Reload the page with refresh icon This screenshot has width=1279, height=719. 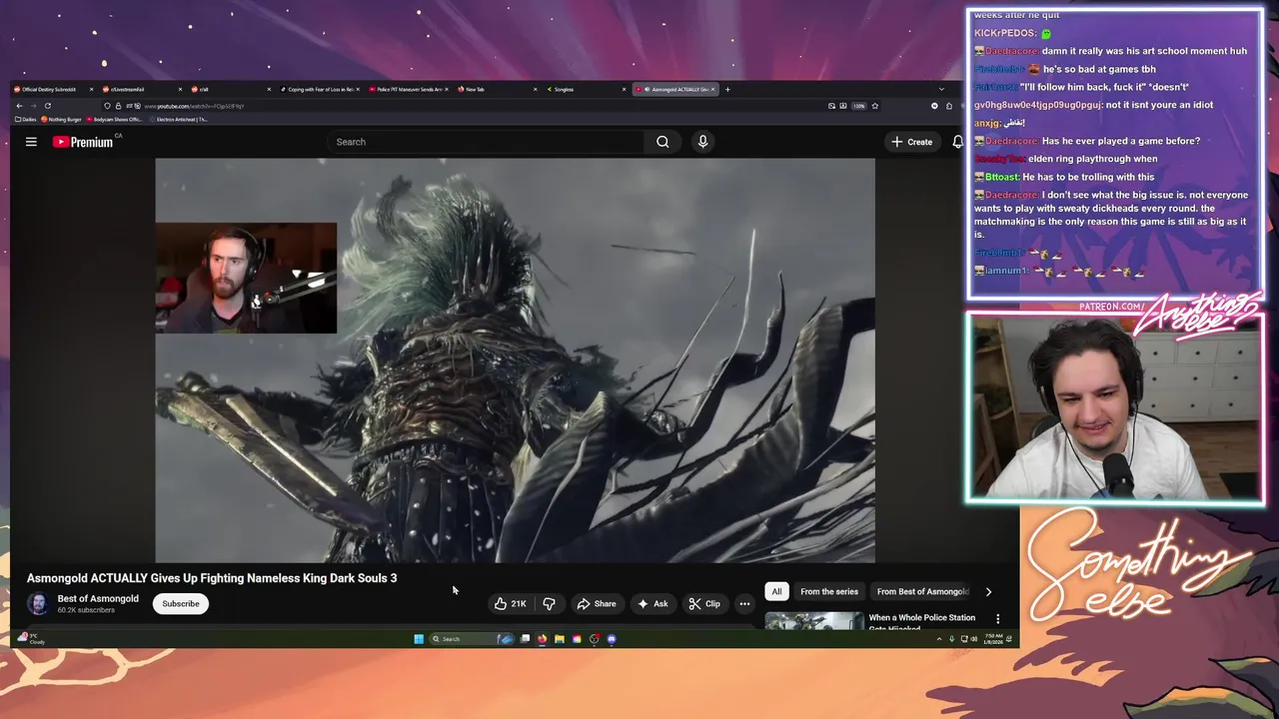pos(47,106)
